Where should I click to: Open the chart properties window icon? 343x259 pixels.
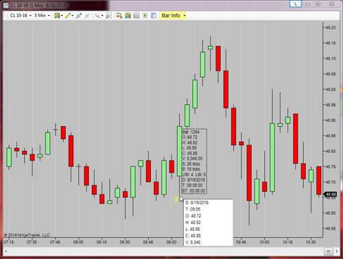click(x=154, y=16)
